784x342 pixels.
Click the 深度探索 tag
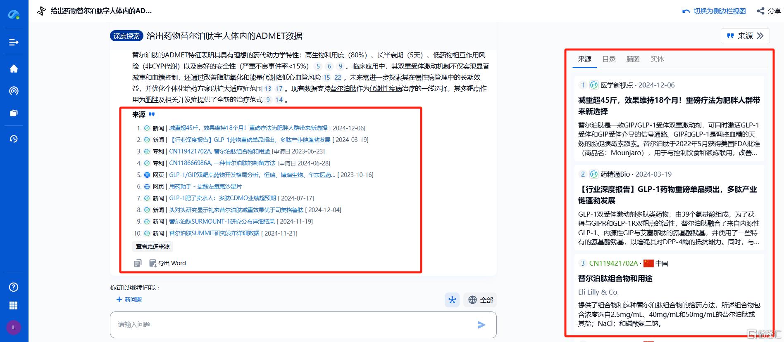(126, 36)
